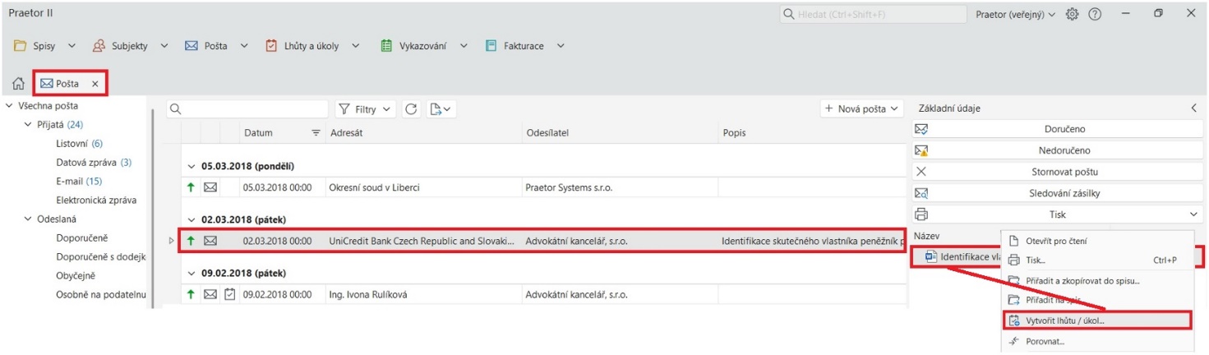Image resolution: width=1209 pixels, height=355 pixels.
Task: Open the Praetor (veřejný) account dropdown
Action: (x=1015, y=15)
